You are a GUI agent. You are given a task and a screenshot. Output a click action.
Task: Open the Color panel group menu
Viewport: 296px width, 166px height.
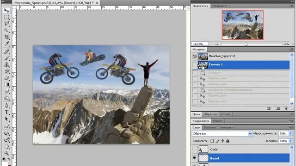click(291, 114)
